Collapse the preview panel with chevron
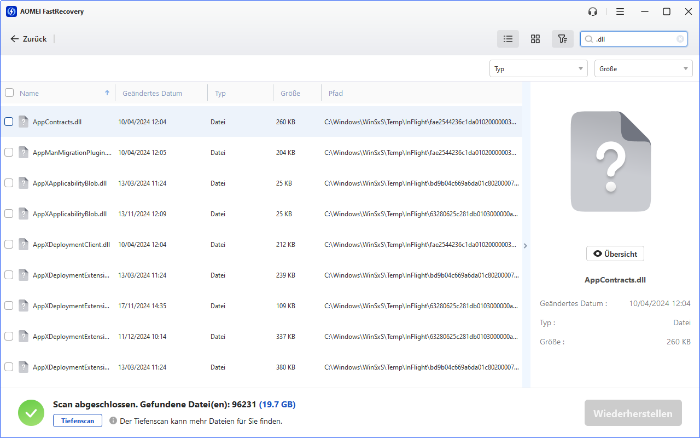Screen dimensions: 700x438 point(526,246)
